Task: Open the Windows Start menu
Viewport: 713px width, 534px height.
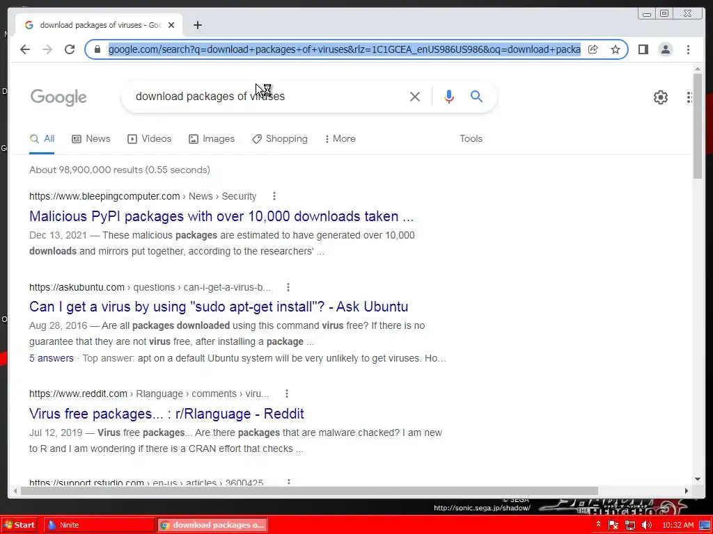Action: coord(19,526)
